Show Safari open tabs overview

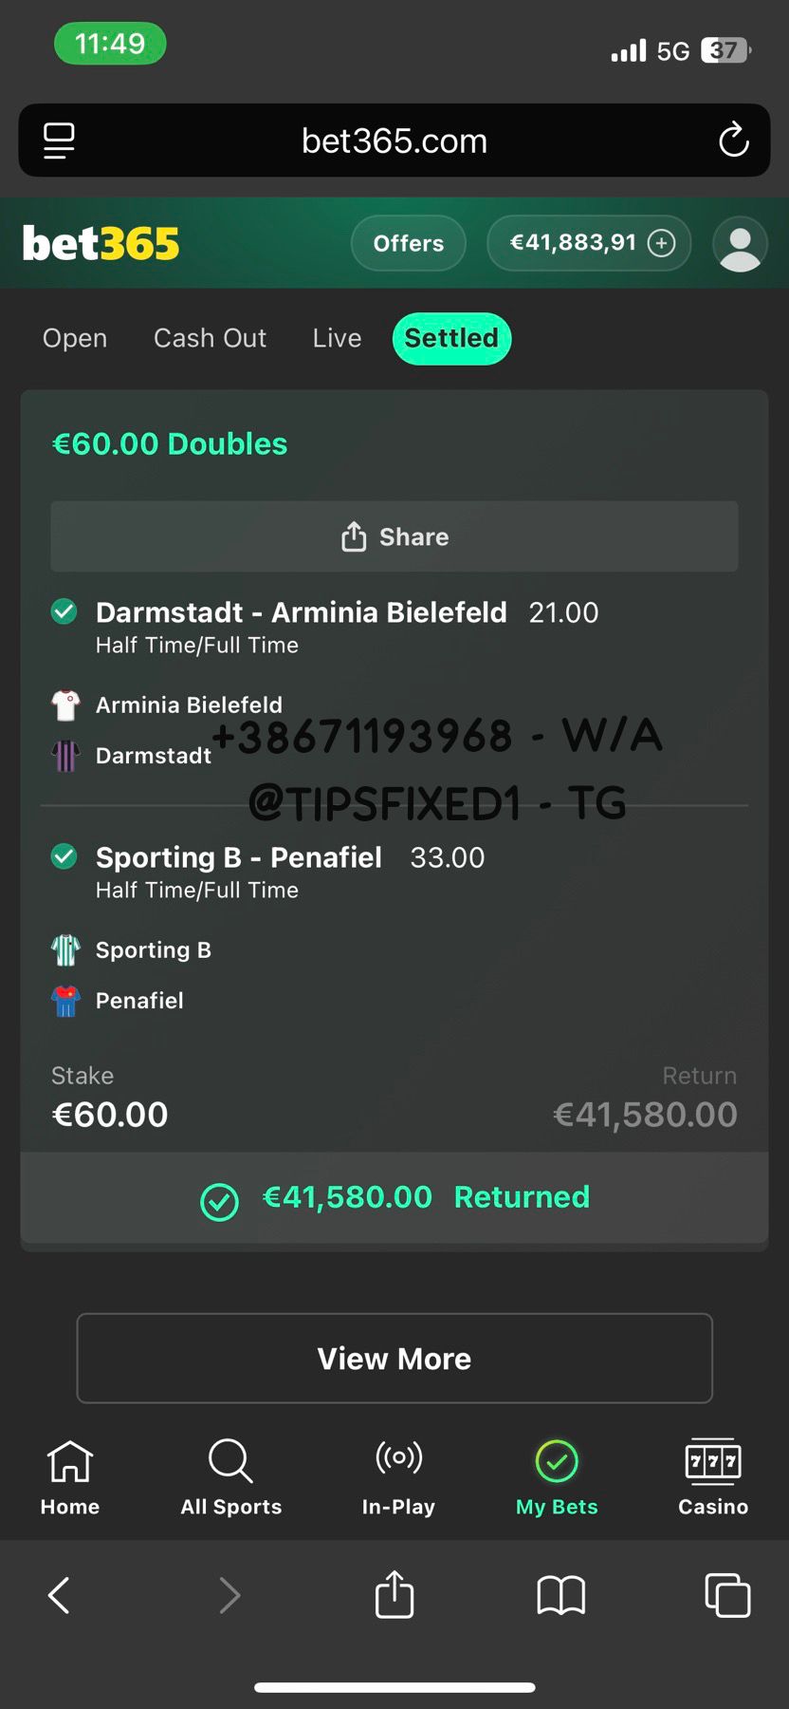(727, 1595)
